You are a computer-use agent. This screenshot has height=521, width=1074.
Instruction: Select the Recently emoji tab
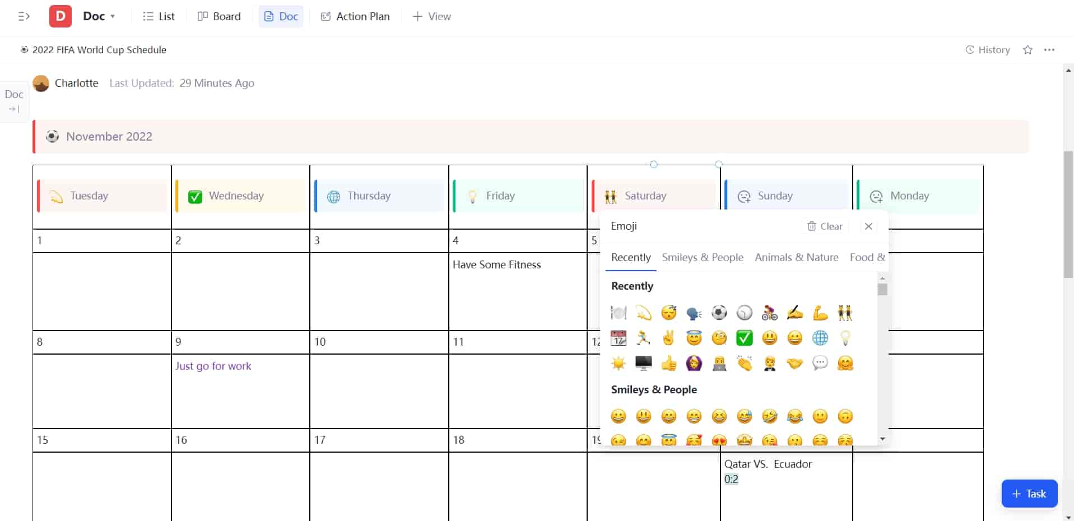(x=631, y=257)
